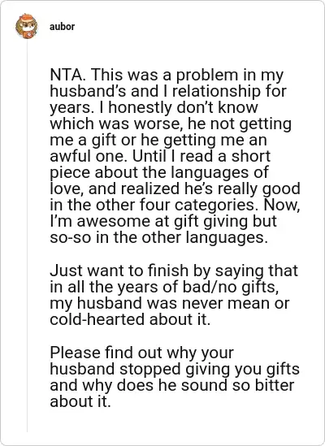Viewport: 325px width, 446px height.
Task: Select the word NTA in the comment
Action: [67, 75]
